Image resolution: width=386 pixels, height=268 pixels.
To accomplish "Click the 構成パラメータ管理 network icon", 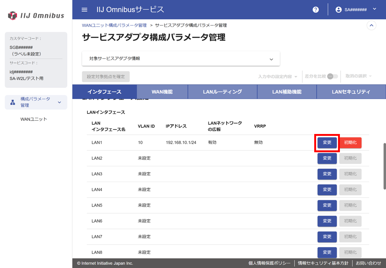I will (x=12, y=102).
